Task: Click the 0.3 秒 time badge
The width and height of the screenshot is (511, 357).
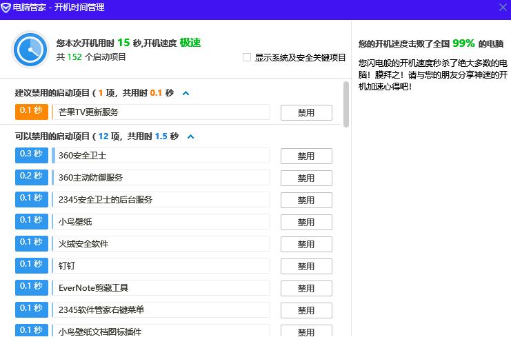Action: point(32,155)
